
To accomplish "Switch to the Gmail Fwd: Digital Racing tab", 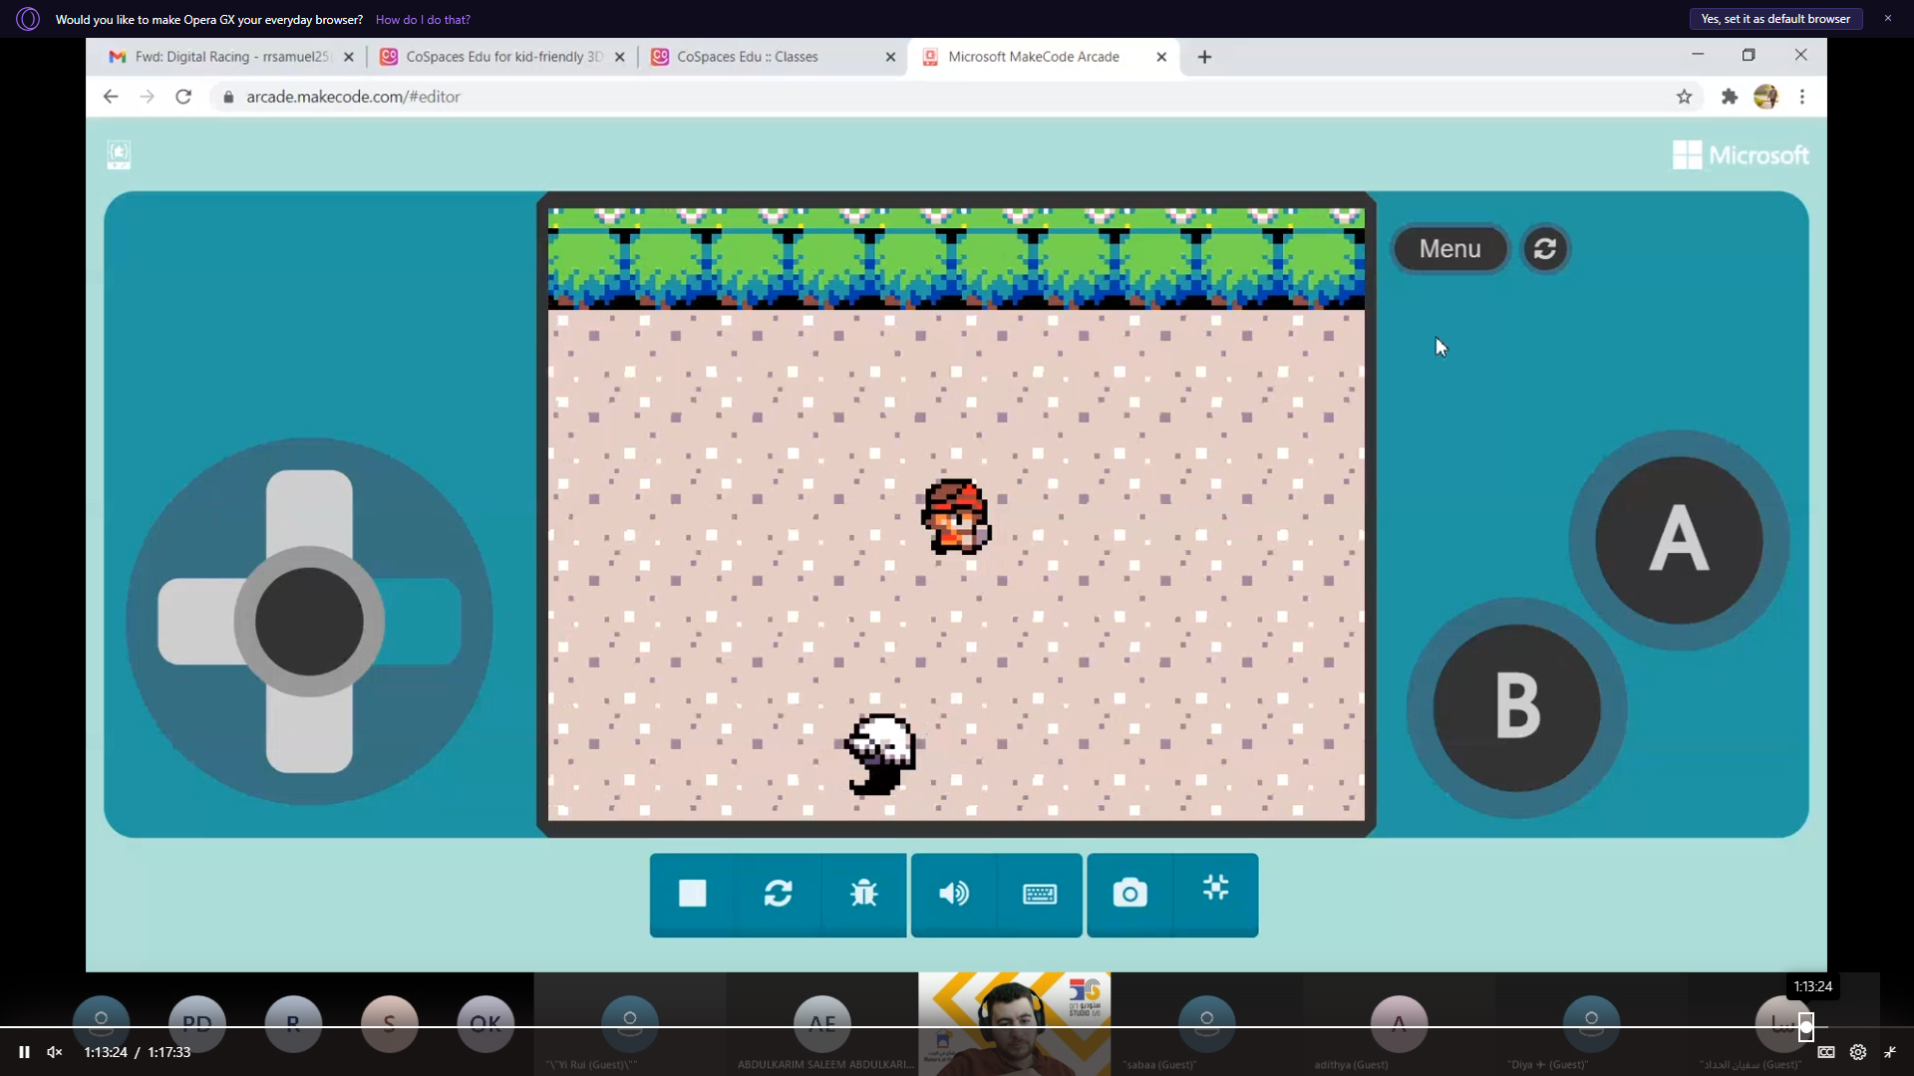I will [x=230, y=57].
